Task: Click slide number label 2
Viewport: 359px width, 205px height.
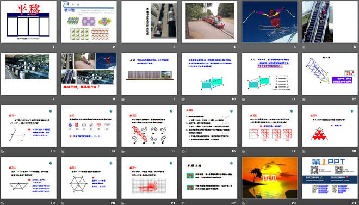Action: tap(114, 47)
